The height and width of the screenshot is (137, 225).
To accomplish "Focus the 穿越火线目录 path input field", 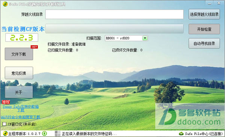I will tap(114, 14).
